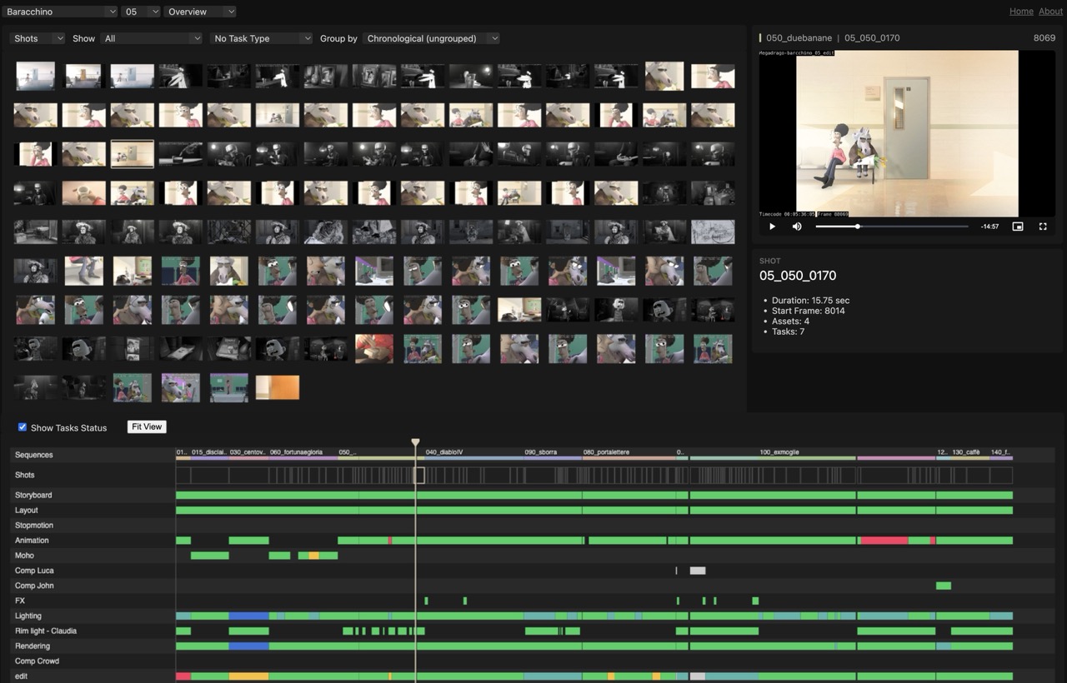Go to the Home link

(x=1021, y=12)
